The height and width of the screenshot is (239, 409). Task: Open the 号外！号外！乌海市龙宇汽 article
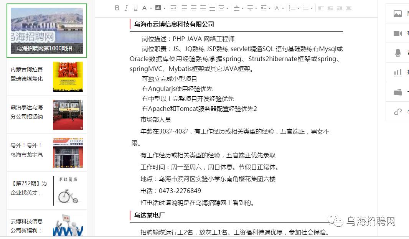click(26, 150)
